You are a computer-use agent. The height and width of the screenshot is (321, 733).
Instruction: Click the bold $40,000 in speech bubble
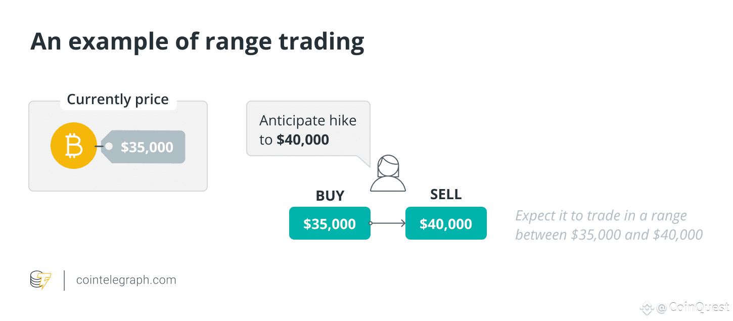click(x=303, y=140)
